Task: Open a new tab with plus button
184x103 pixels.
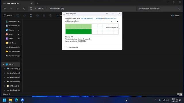Action: (38, 3)
